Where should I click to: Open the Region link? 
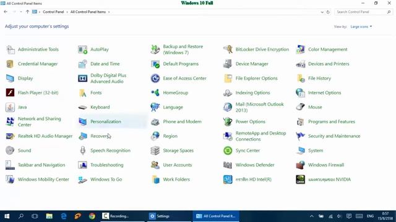pyautogui.click(x=170, y=136)
